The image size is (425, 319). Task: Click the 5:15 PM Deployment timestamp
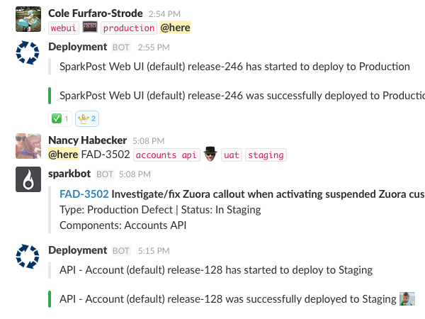pos(154,251)
